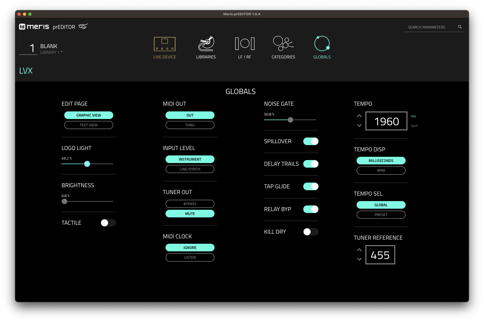Viewport: 484px width, 322px height.
Task: Expand the Library 1 dropdown
Action: click(x=62, y=52)
